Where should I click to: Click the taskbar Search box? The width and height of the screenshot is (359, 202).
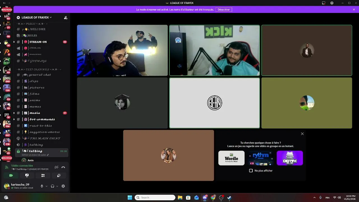tap(155, 198)
